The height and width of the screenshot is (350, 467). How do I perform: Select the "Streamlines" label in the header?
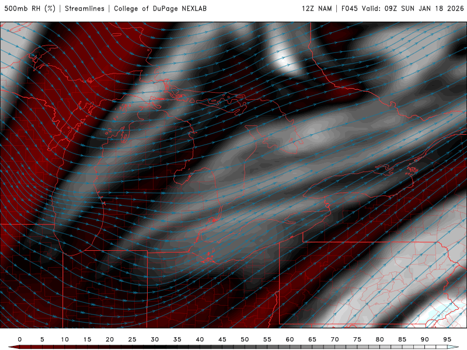(85, 9)
